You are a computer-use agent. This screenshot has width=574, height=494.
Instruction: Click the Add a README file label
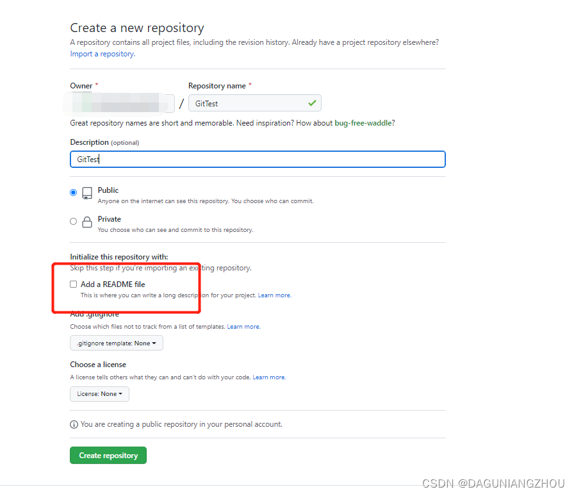coord(113,284)
